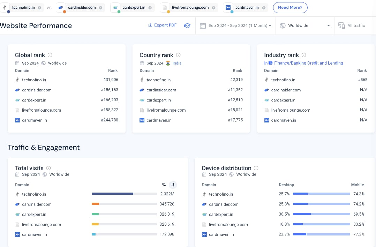Switch Total visits to number view

coord(173,185)
